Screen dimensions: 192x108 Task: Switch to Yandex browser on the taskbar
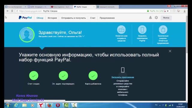pyautogui.click(x=41, y=105)
